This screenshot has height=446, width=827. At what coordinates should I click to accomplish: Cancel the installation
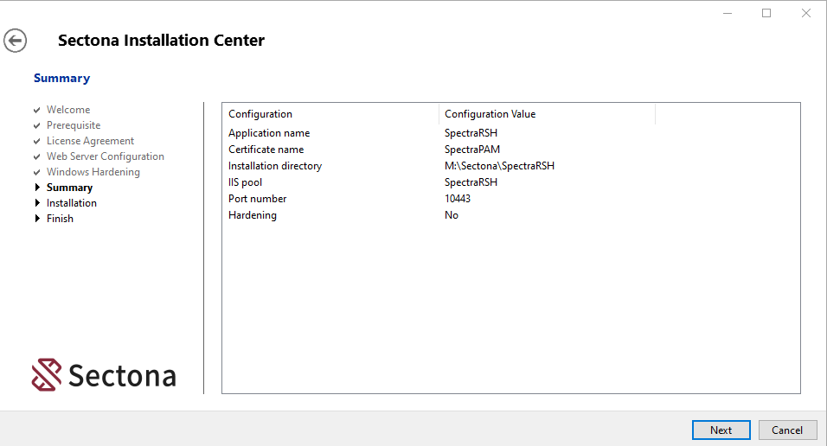pyautogui.click(x=787, y=430)
